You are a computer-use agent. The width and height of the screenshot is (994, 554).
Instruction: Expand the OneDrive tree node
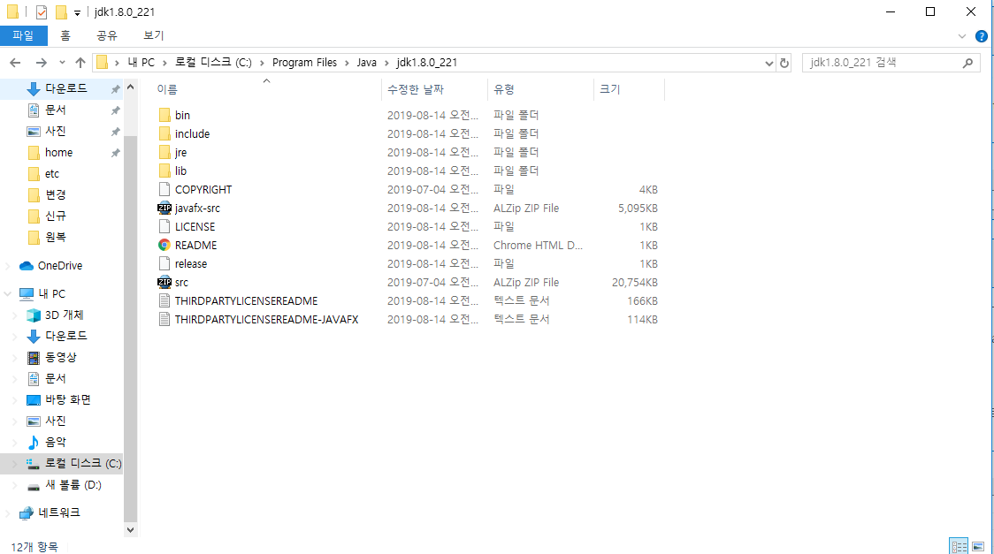click(x=8, y=266)
